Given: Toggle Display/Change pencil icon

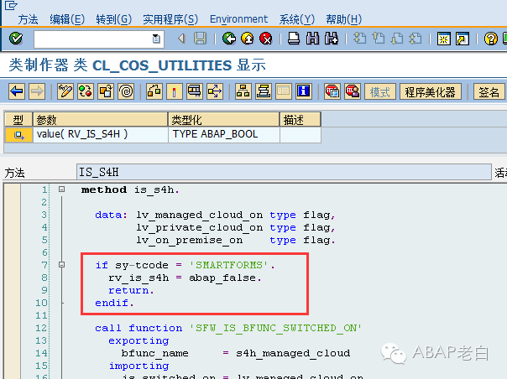Looking at the screenshot, I should pos(65,91).
